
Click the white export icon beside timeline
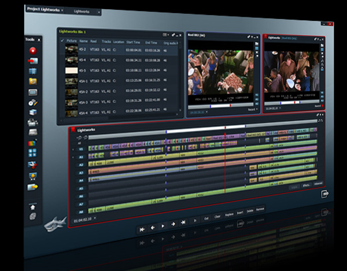coord(325,194)
